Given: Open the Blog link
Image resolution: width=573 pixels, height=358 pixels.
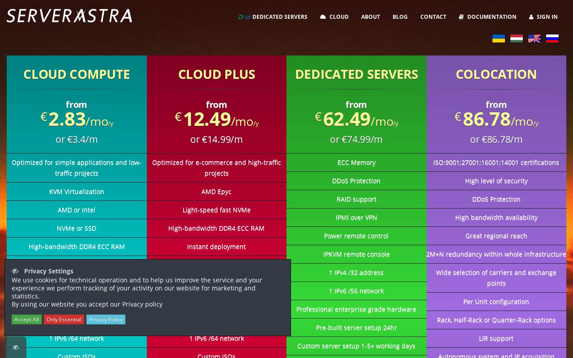Looking at the screenshot, I should tap(400, 17).
